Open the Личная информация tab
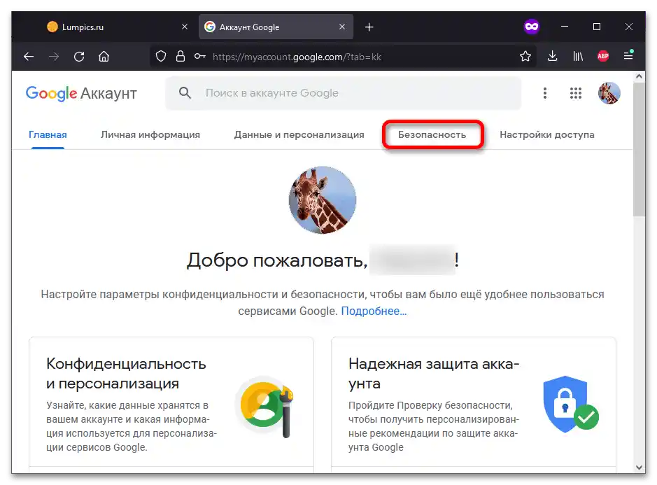This screenshot has height=485, width=657. point(150,134)
